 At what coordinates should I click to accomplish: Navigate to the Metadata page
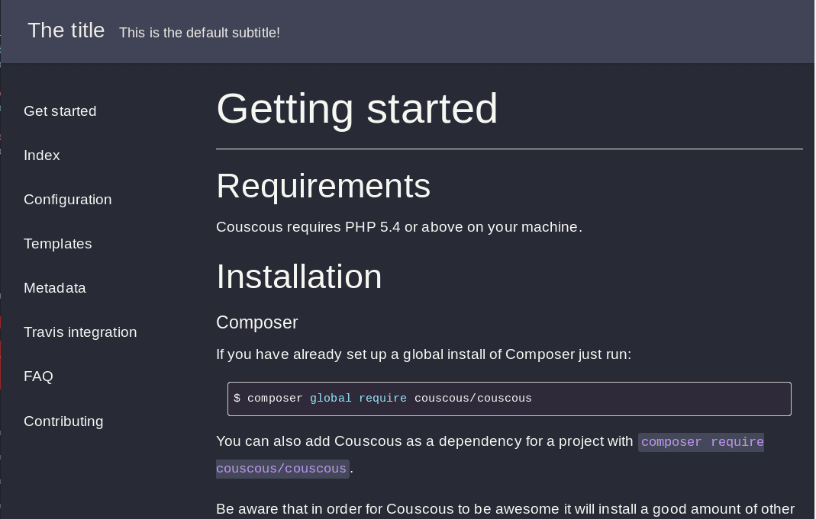(55, 288)
